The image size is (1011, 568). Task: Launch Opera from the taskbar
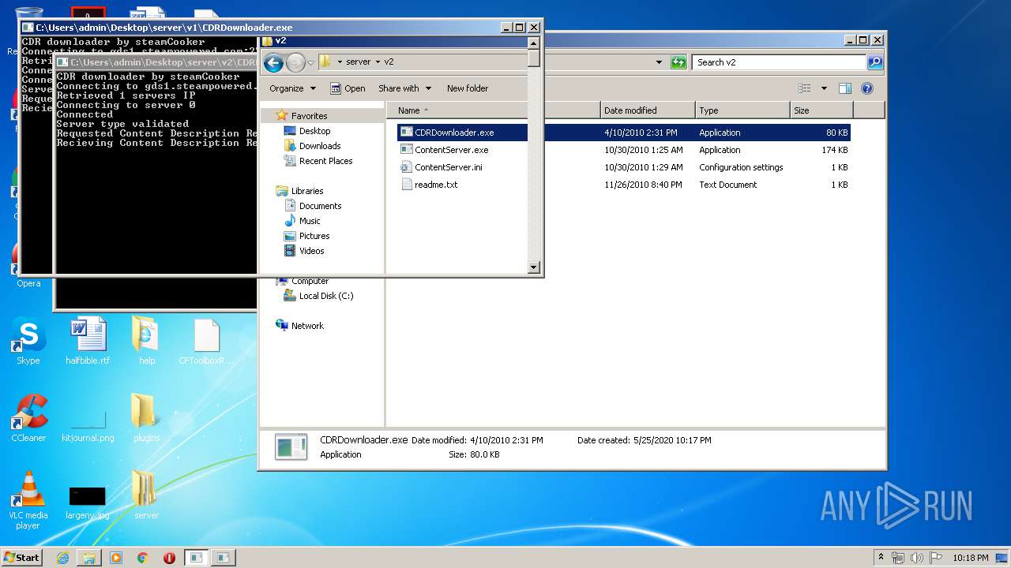click(x=169, y=558)
